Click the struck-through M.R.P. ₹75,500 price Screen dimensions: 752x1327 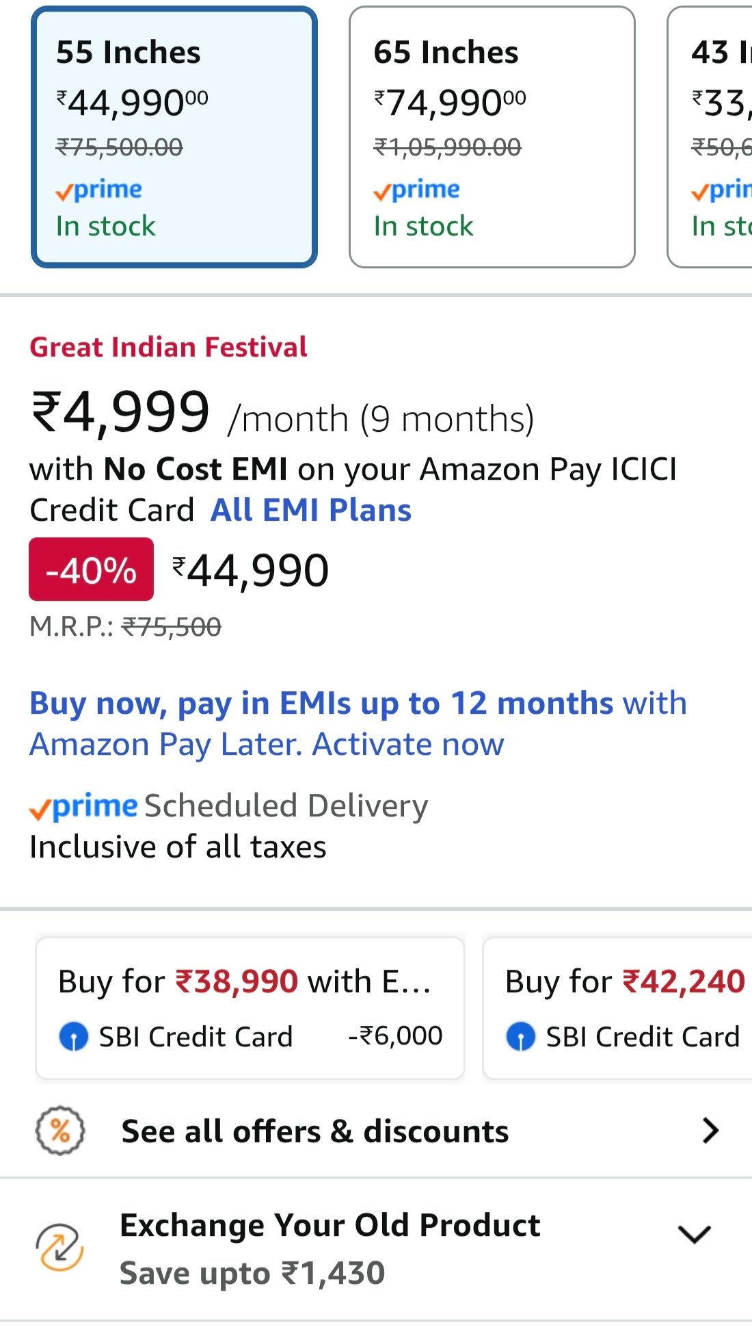171,627
